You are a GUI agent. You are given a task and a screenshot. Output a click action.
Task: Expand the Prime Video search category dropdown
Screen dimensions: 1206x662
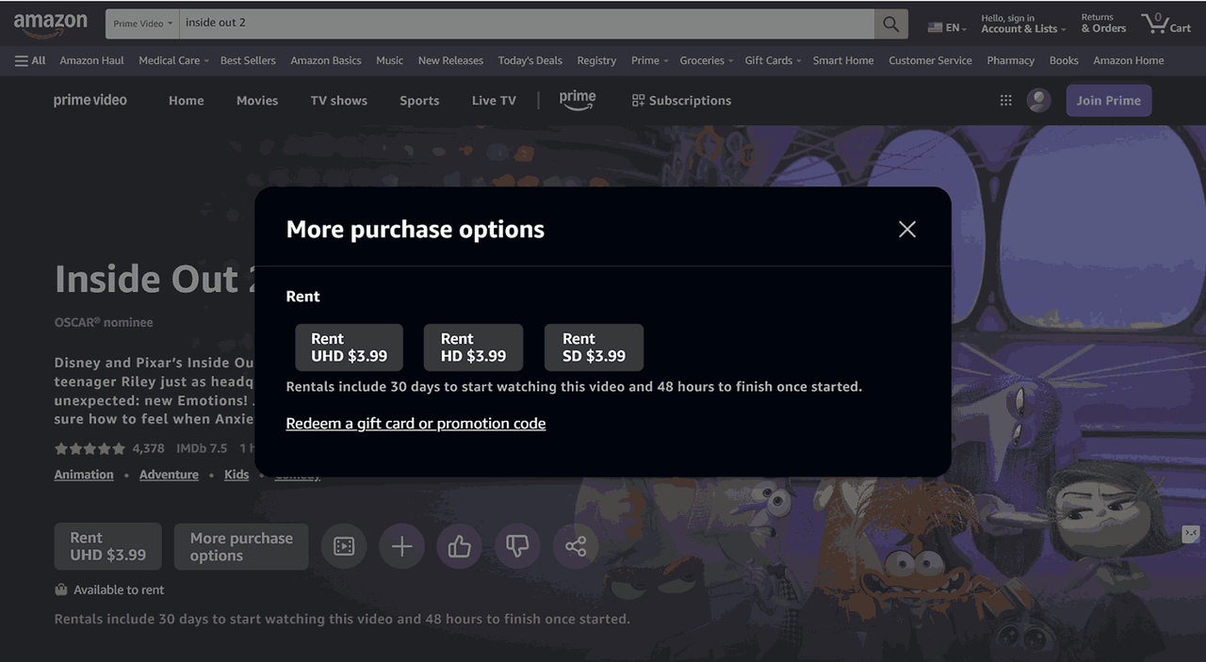pyautogui.click(x=142, y=24)
